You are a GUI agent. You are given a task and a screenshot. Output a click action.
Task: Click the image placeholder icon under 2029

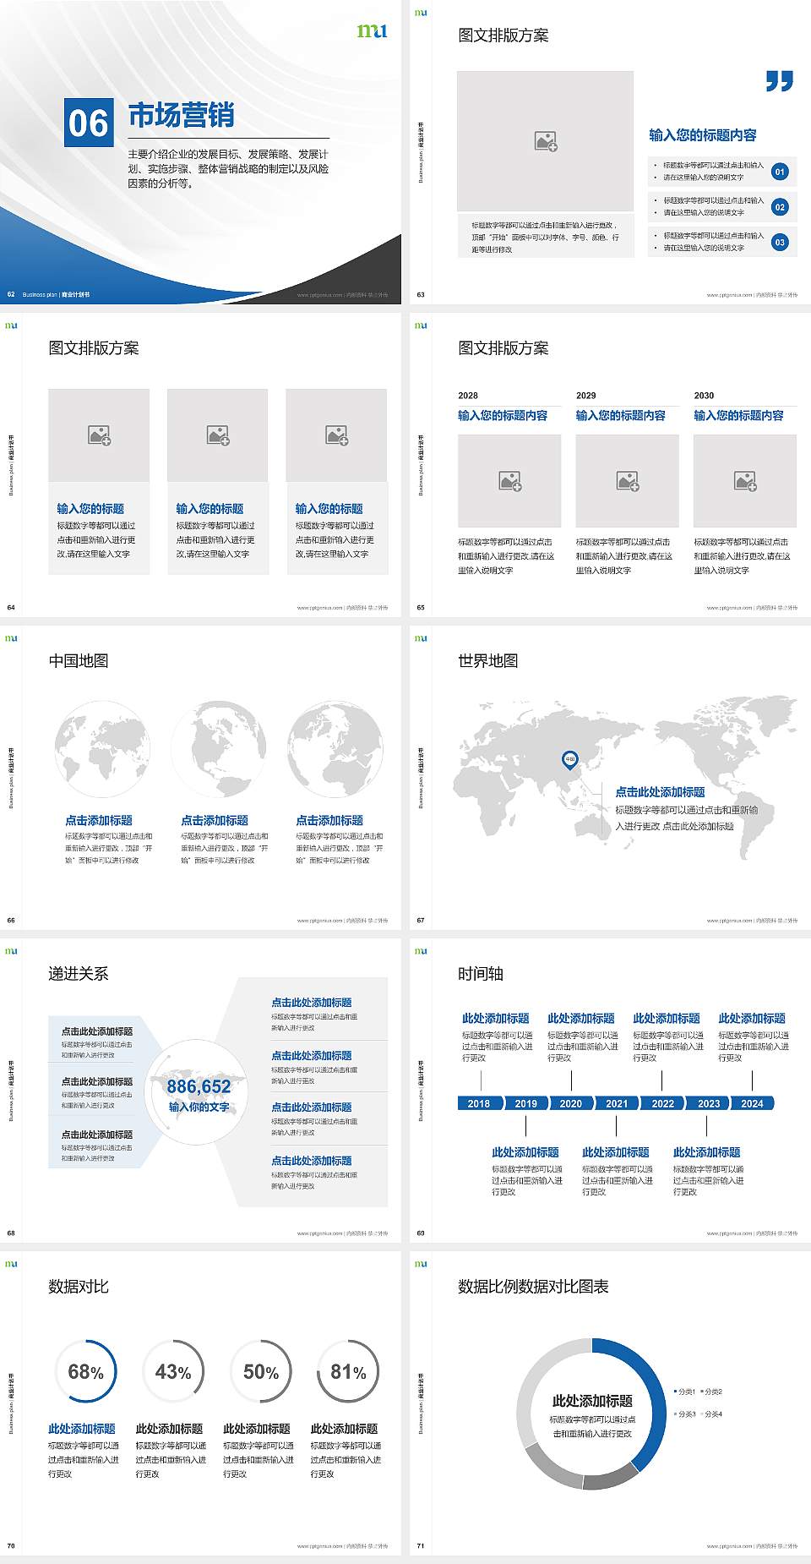click(x=627, y=481)
